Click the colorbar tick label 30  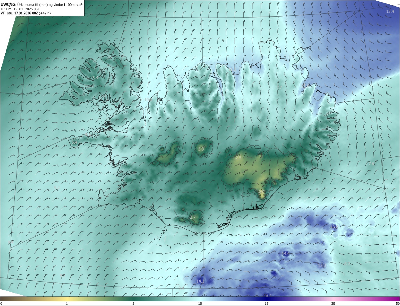(333, 303)
